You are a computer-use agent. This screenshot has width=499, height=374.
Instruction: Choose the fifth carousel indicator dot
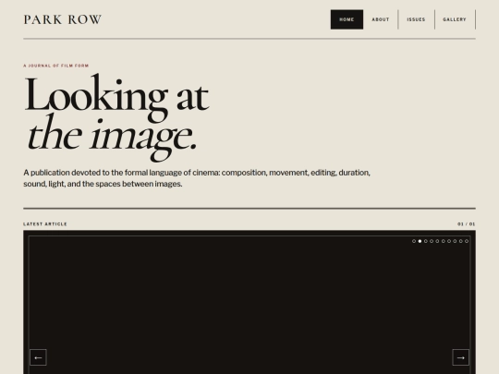point(437,241)
